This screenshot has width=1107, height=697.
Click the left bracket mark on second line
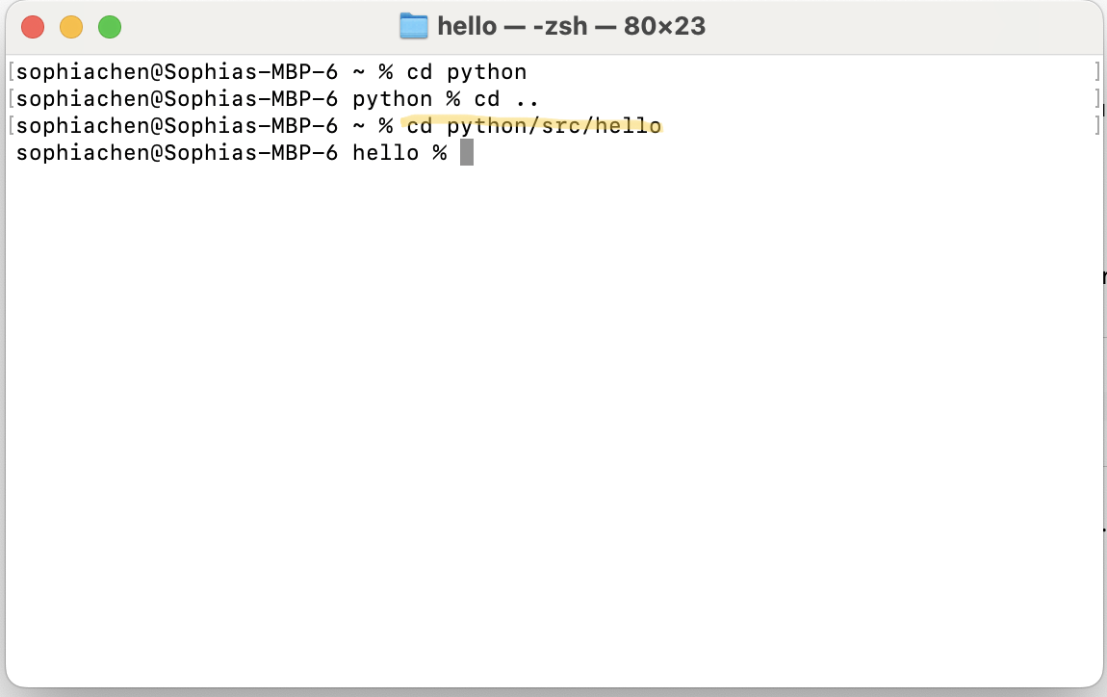pos(11,99)
